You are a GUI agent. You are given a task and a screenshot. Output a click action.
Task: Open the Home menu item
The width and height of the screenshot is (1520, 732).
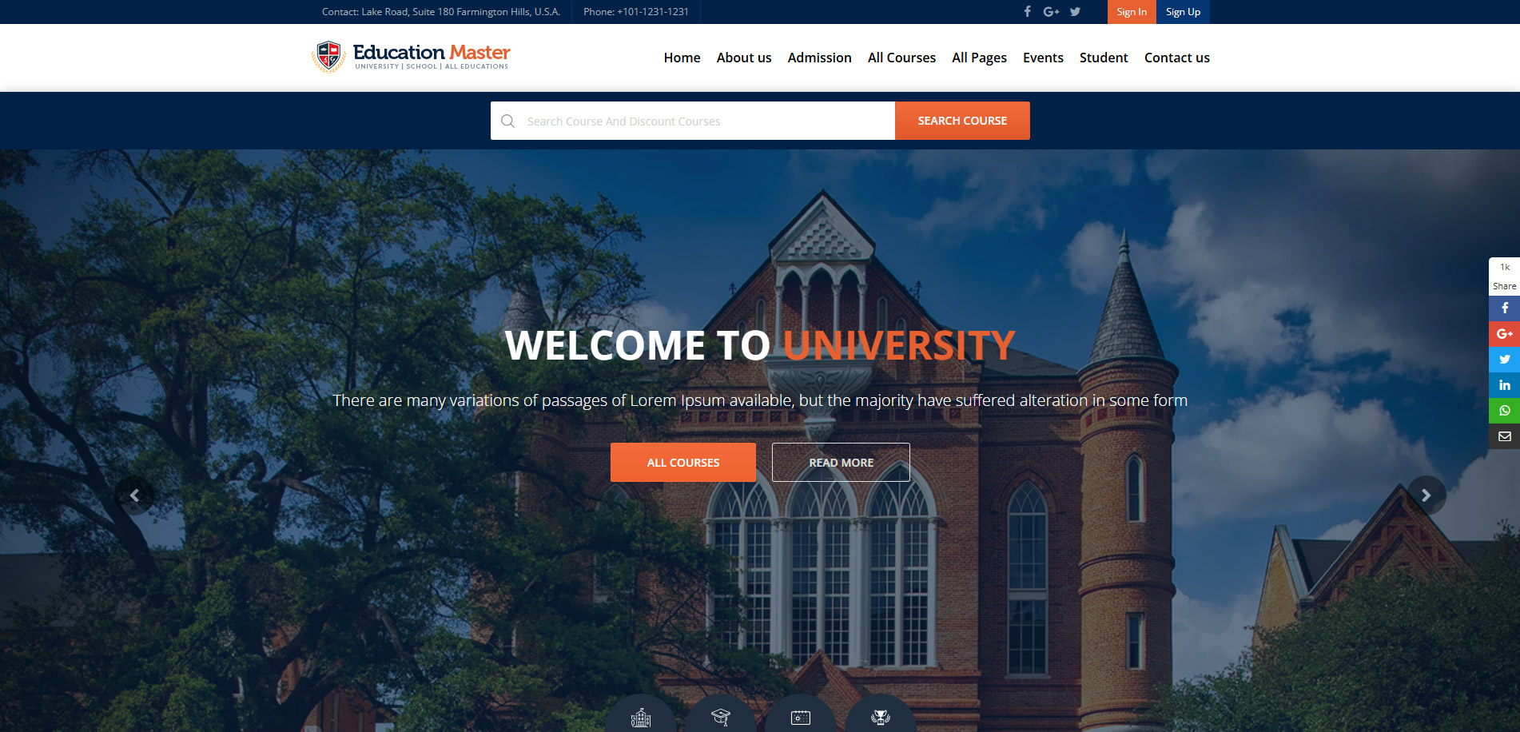682,58
